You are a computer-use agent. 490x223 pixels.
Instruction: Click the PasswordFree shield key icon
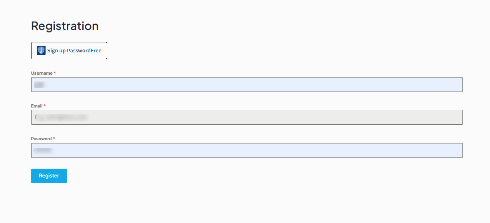click(41, 50)
